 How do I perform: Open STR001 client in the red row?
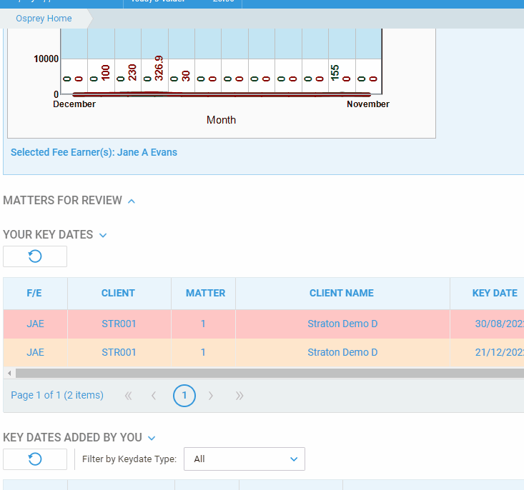pos(119,324)
